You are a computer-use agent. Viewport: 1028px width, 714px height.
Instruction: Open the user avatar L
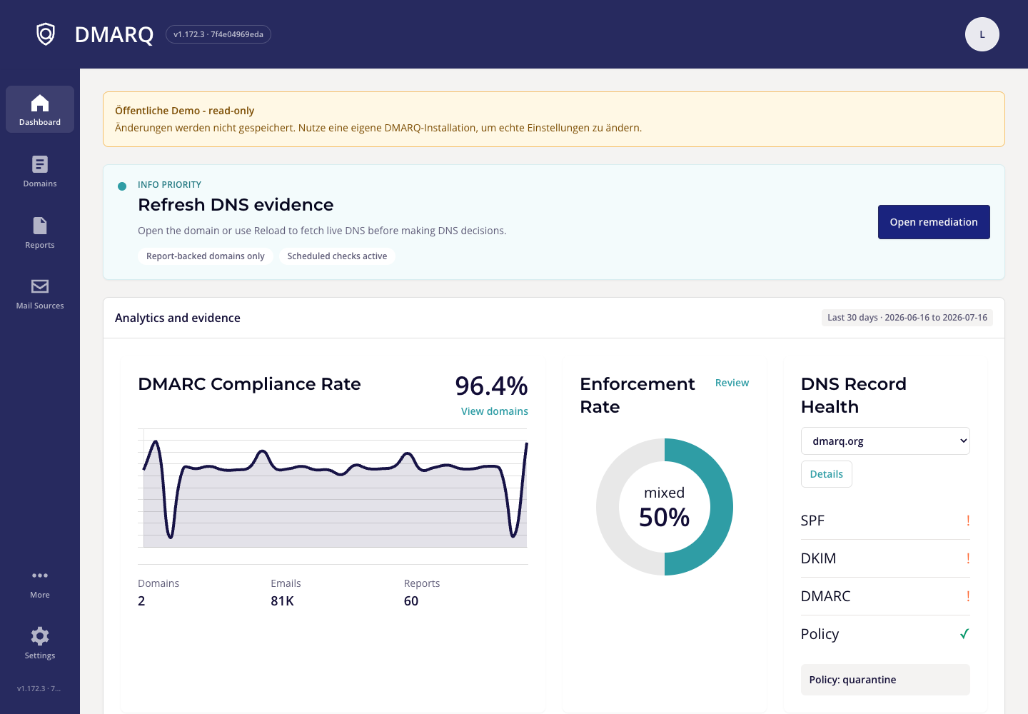(x=982, y=34)
